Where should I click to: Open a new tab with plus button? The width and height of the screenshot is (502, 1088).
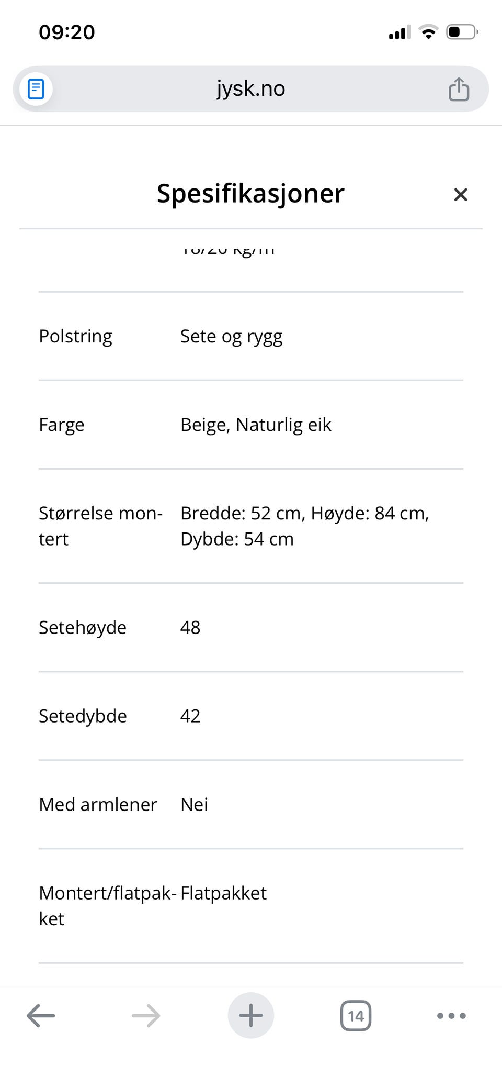[x=251, y=1016]
